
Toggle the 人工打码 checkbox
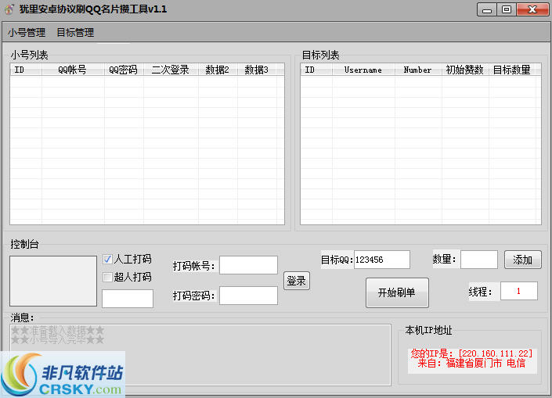[x=108, y=260]
